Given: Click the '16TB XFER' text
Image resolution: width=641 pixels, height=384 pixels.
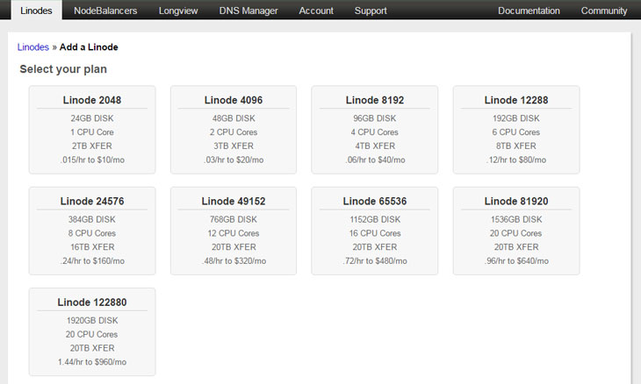Looking at the screenshot, I should (92, 247).
